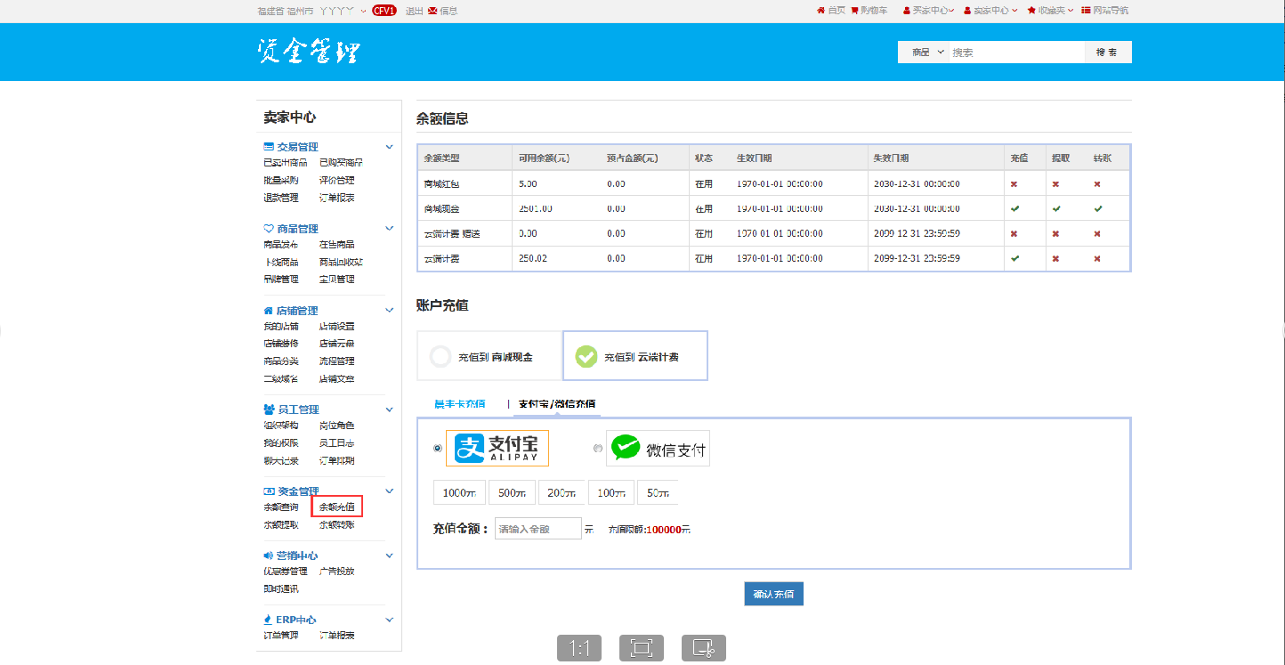Collapse the ERP中心 section chevron
Image resolution: width=1285 pixels, height=665 pixels.
click(389, 620)
